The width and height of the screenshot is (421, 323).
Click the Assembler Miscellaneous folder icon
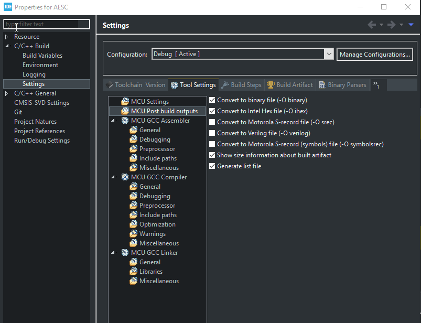134,168
